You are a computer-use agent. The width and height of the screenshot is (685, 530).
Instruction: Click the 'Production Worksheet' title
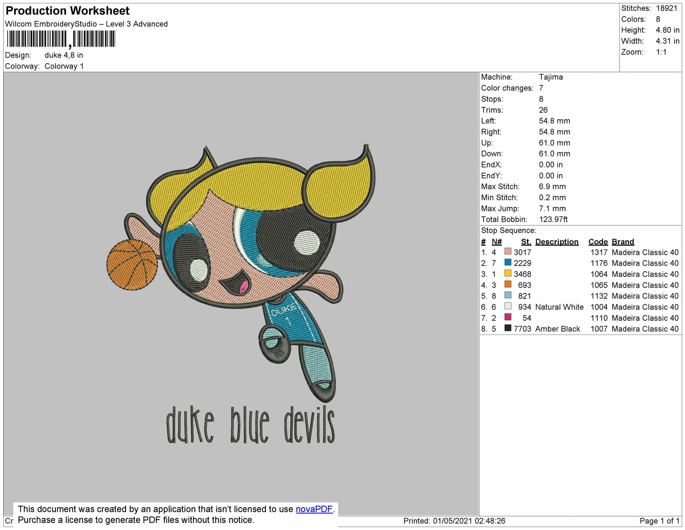(x=67, y=11)
